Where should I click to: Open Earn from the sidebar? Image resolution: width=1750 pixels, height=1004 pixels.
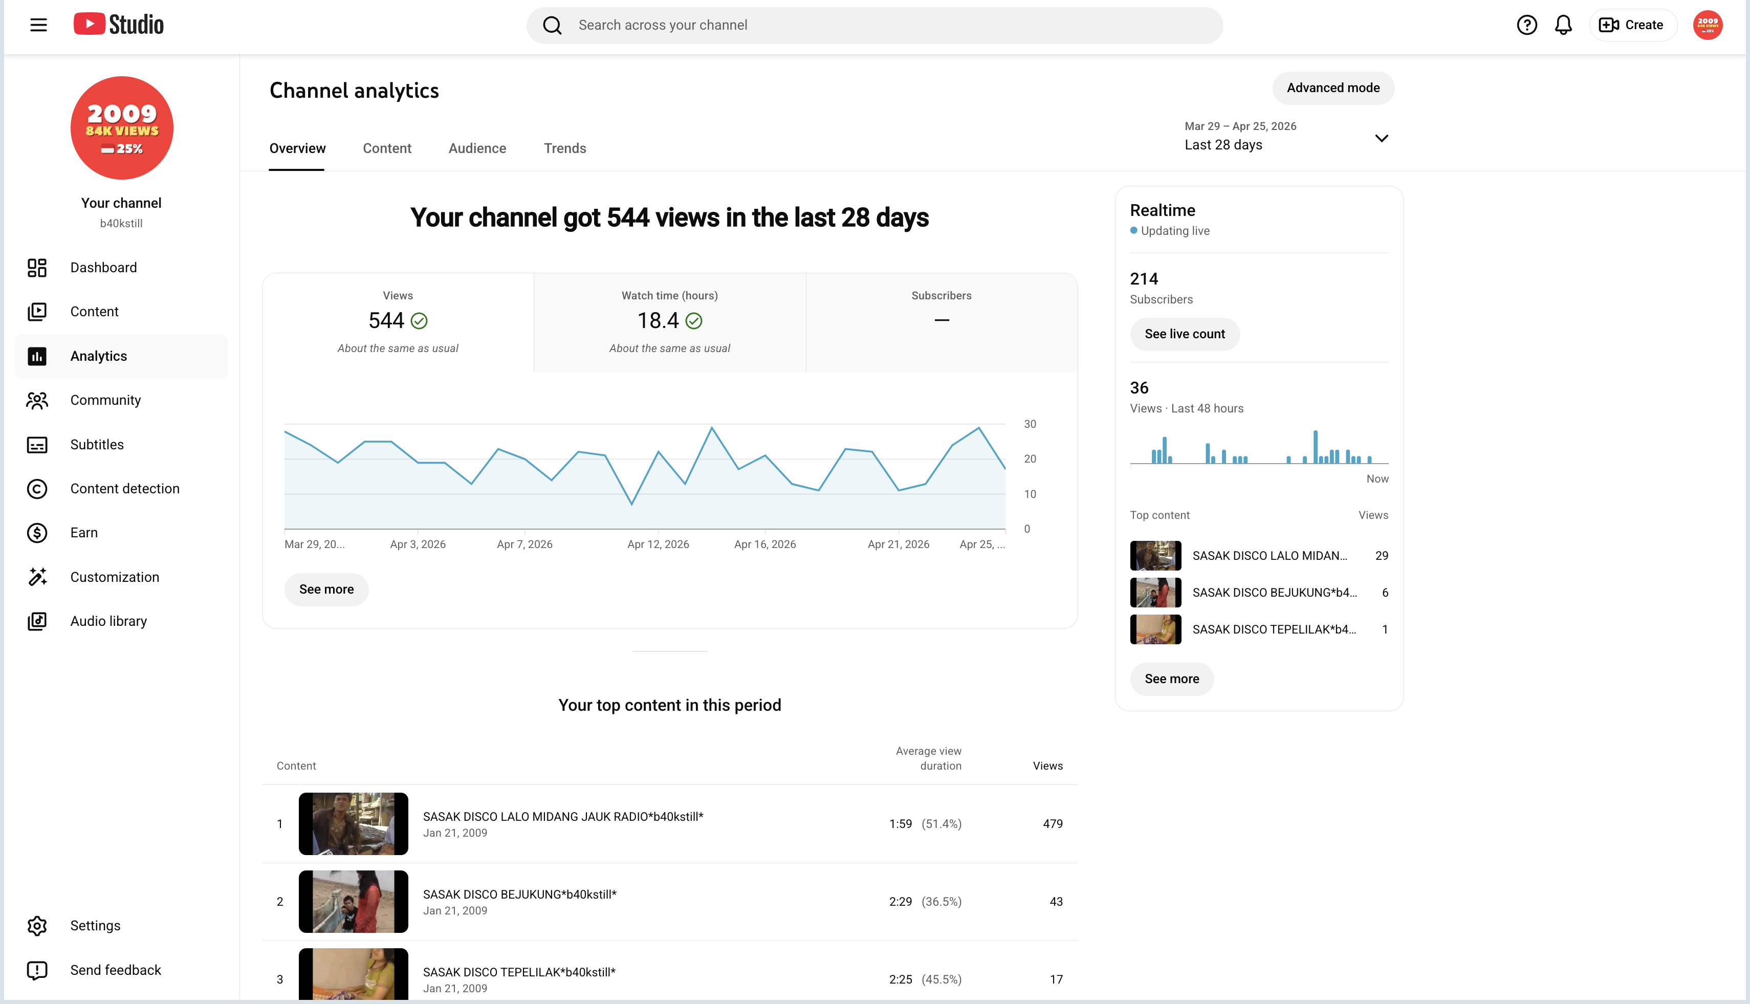click(x=121, y=533)
